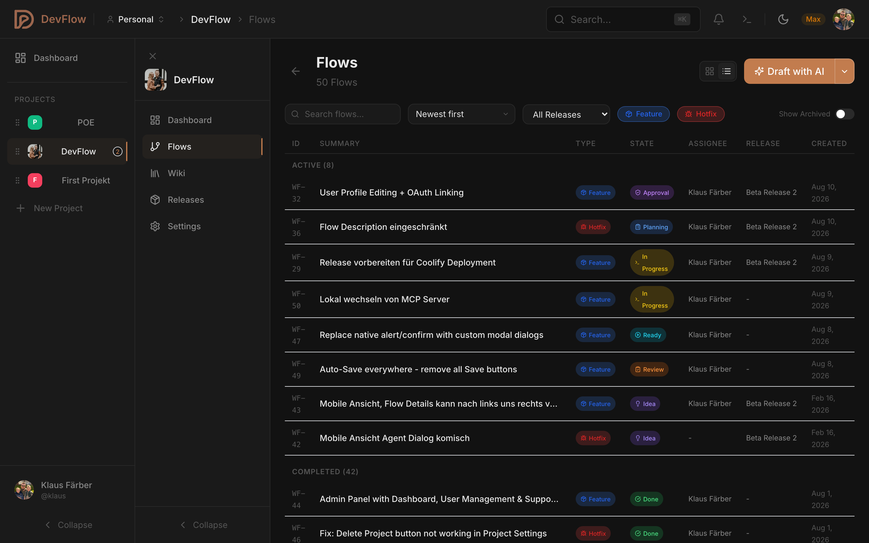Open flow User Profile Editing + OAuth Linking
The height and width of the screenshot is (543, 869).
click(x=569, y=192)
